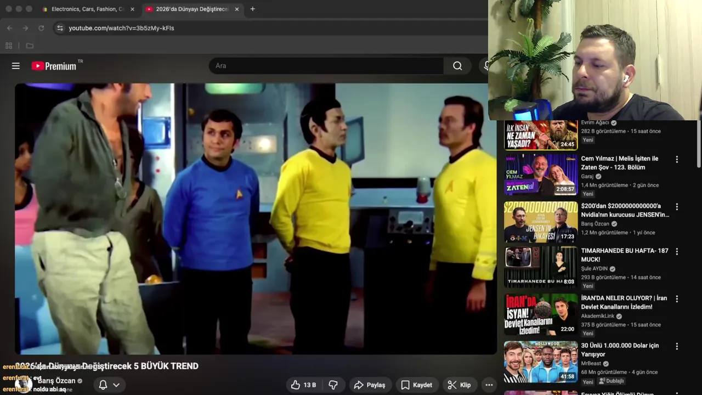Open the browser tab groups grid icon
This screenshot has width=702, height=395.
[x=9, y=46]
